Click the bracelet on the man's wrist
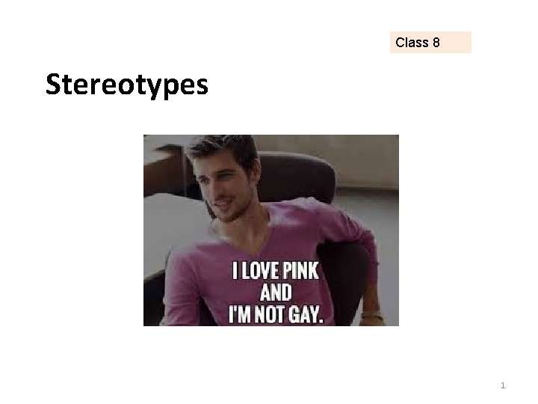 (x=371, y=316)
